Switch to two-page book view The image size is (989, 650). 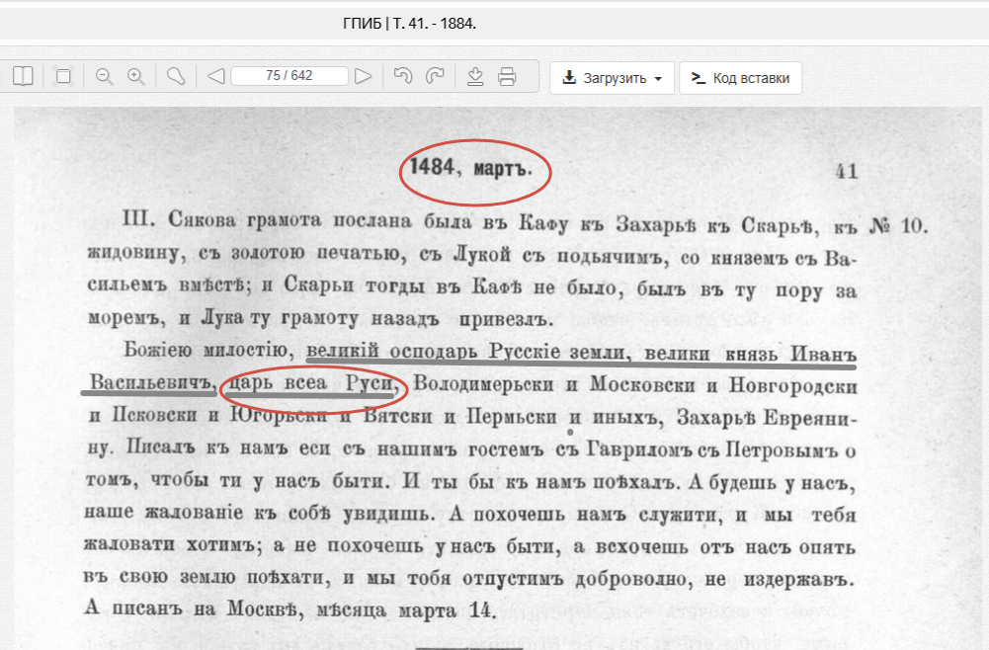point(23,76)
